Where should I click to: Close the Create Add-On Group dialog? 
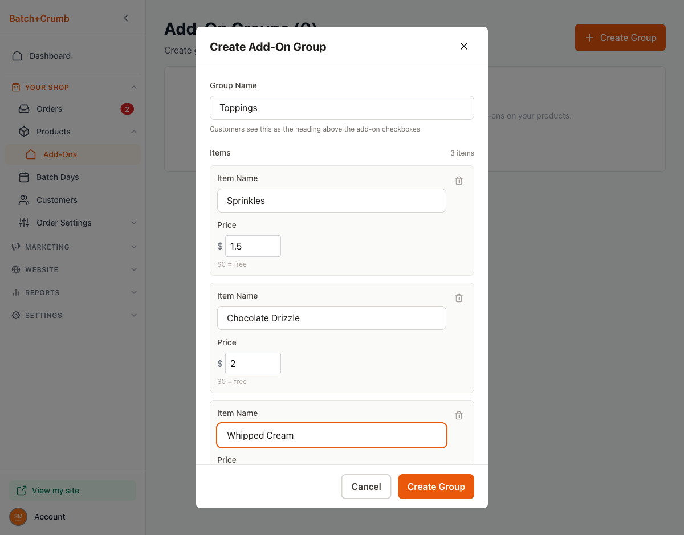pyautogui.click(x=464, y=46)
